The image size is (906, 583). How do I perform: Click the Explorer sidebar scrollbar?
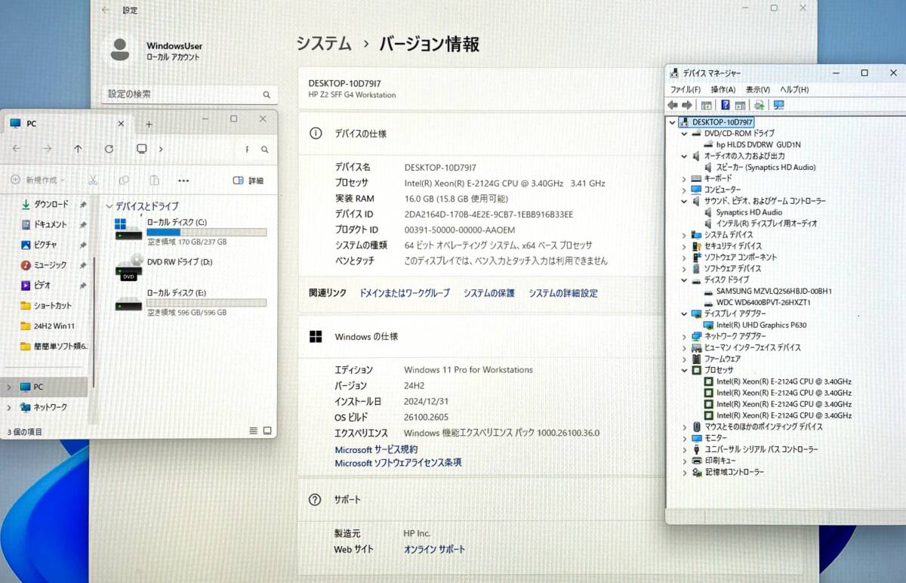pyautogui.click(x=94, y=323)
